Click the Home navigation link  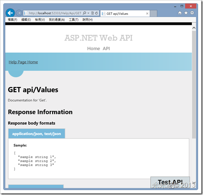(94, 48)
